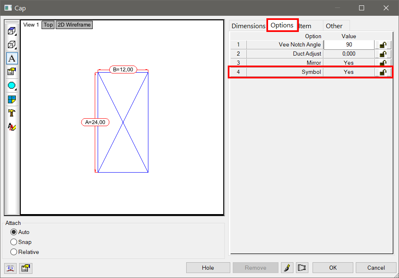Click the cyan octagon shape tool
399x278 pixels.
[11, 85]
